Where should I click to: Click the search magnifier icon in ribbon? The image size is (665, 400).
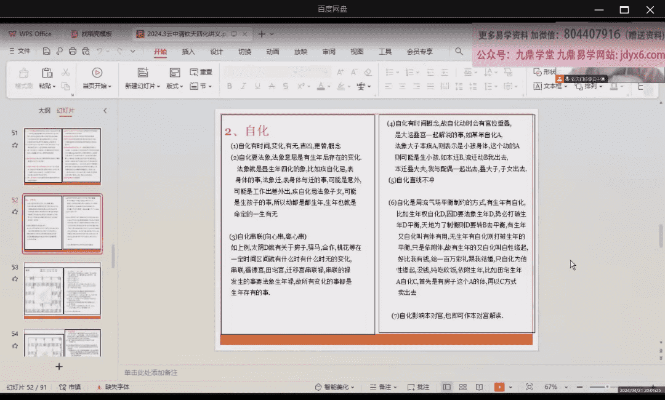tap(459, 52)
